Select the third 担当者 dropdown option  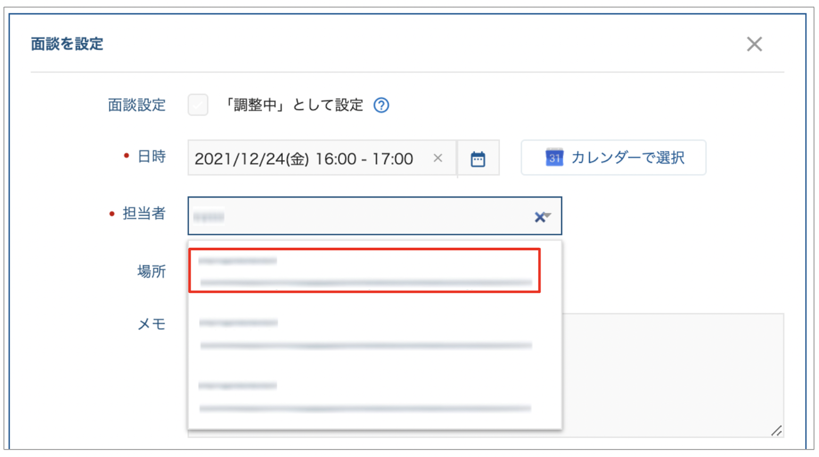tap(375, 396)
